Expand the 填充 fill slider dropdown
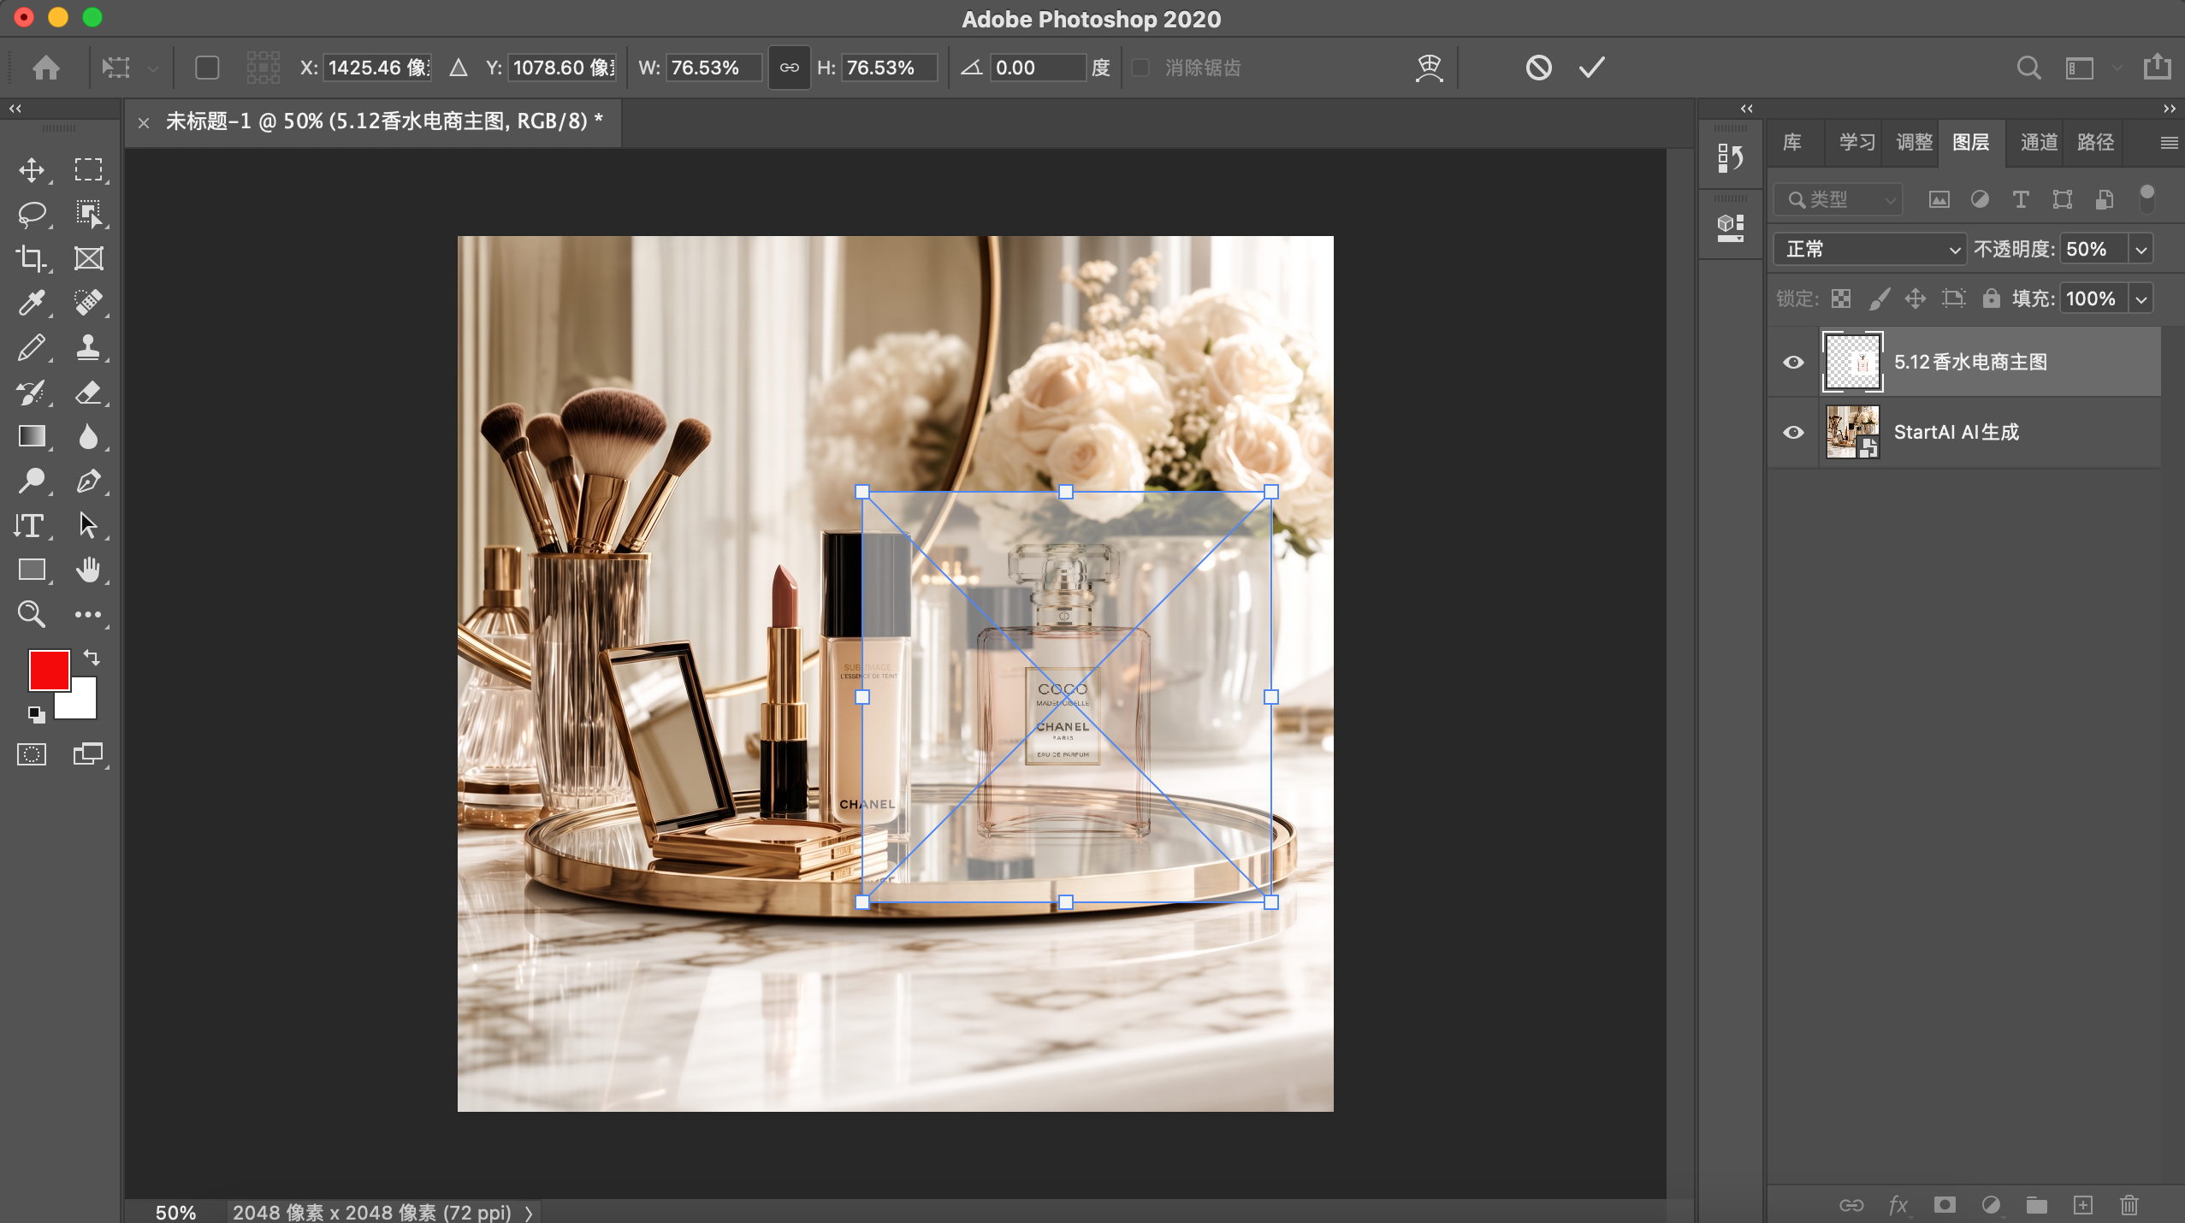 tap(2141, 298)
